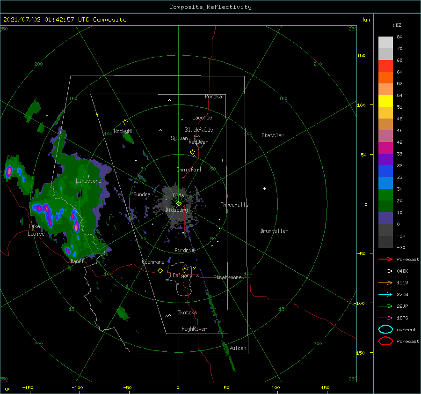Pick the purple 36-39 dBZ legend swatch
This screenshot has height=394, width=421.
pyautogui.click(x=385, y=159)
